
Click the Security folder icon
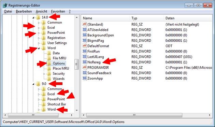tap(49, 73)
